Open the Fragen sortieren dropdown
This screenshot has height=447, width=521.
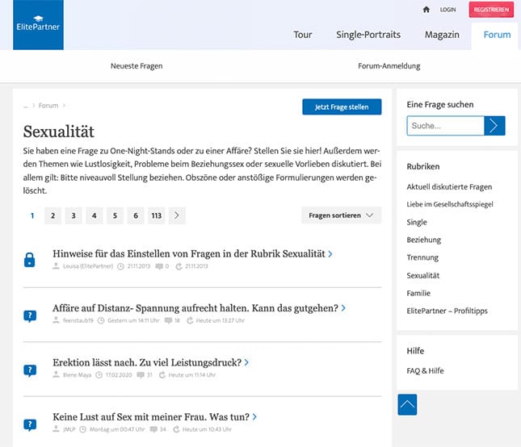(341, 215)
